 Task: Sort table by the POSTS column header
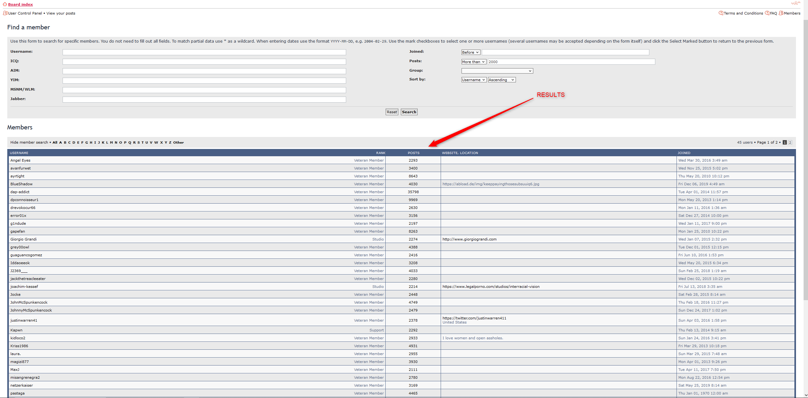point(413,153)
